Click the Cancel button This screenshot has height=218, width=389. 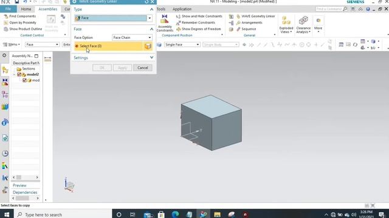coord(143,68)
